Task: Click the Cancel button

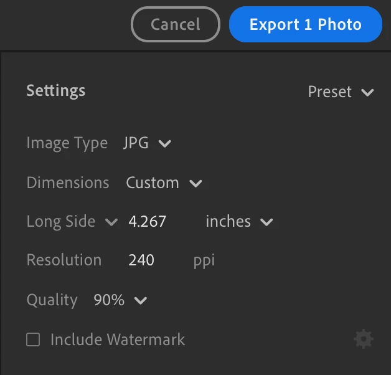Action: point(176,24)
